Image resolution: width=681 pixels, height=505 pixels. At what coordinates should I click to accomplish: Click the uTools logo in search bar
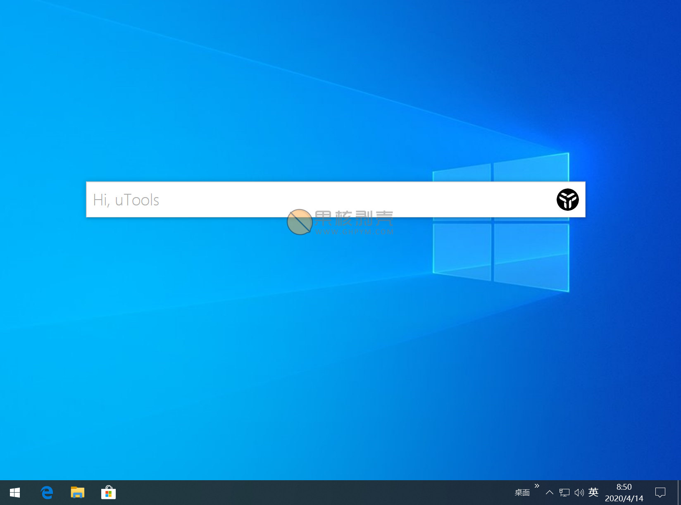(x=567, y=200)
